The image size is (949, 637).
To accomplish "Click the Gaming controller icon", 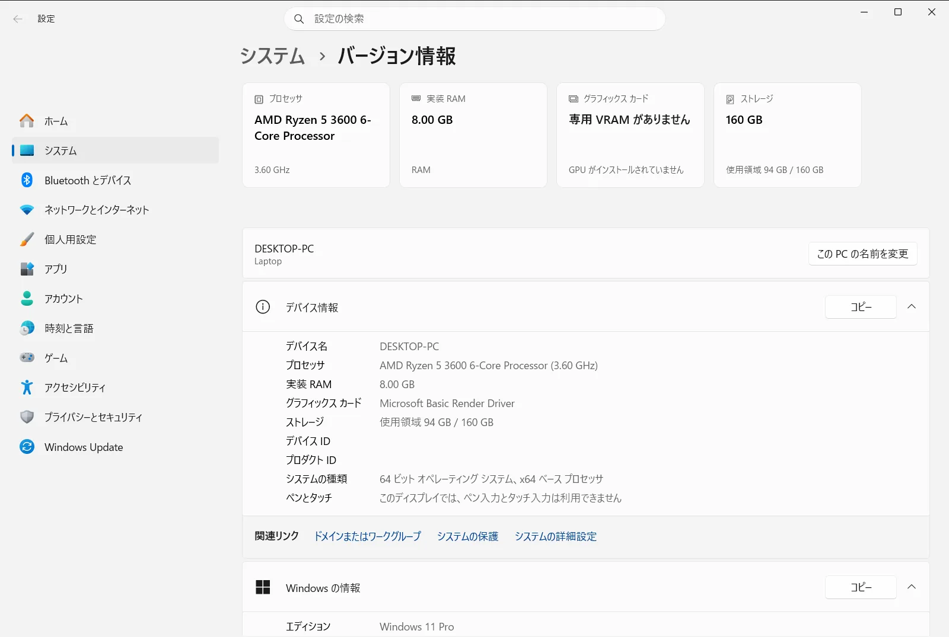I will [27, 358].
